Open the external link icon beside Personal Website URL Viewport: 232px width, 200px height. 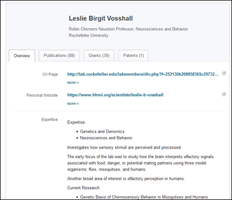coord(224,95)
